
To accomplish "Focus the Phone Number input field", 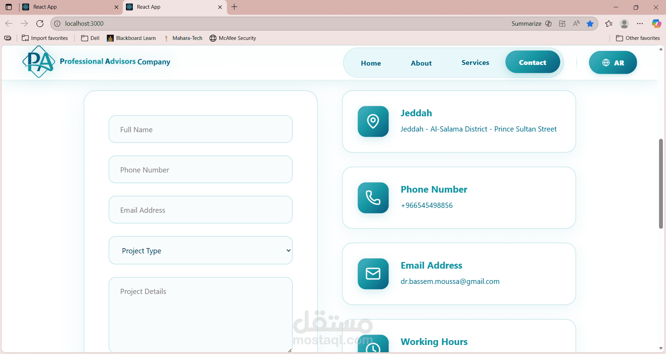I will coord(200,169).
